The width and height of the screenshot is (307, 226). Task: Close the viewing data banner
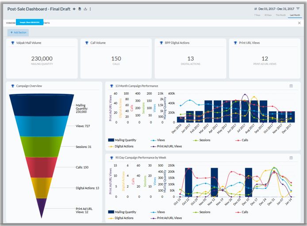click(x=299, y=23)
